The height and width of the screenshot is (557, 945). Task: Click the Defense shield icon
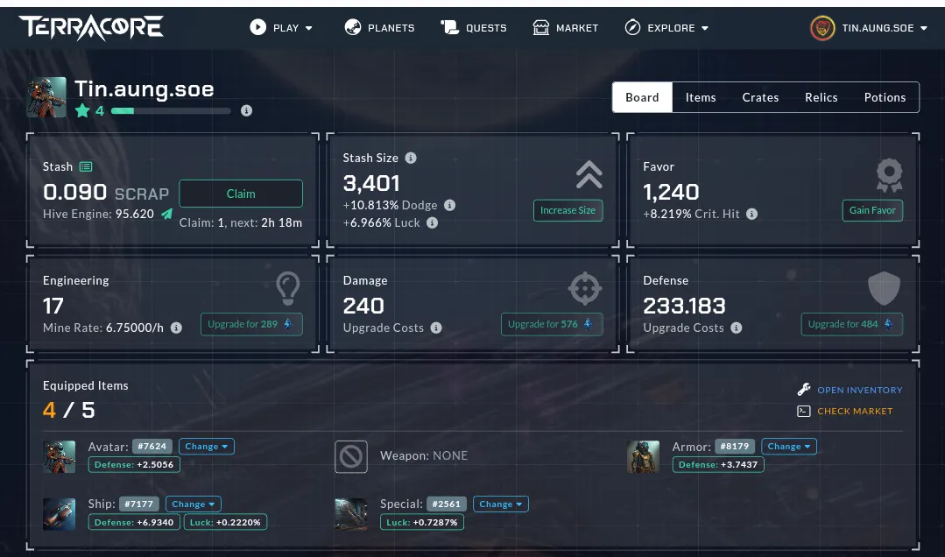tap(884, 288)
